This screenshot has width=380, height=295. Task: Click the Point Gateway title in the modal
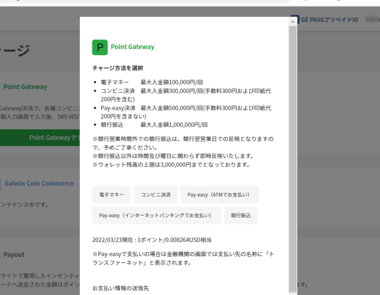133,47
